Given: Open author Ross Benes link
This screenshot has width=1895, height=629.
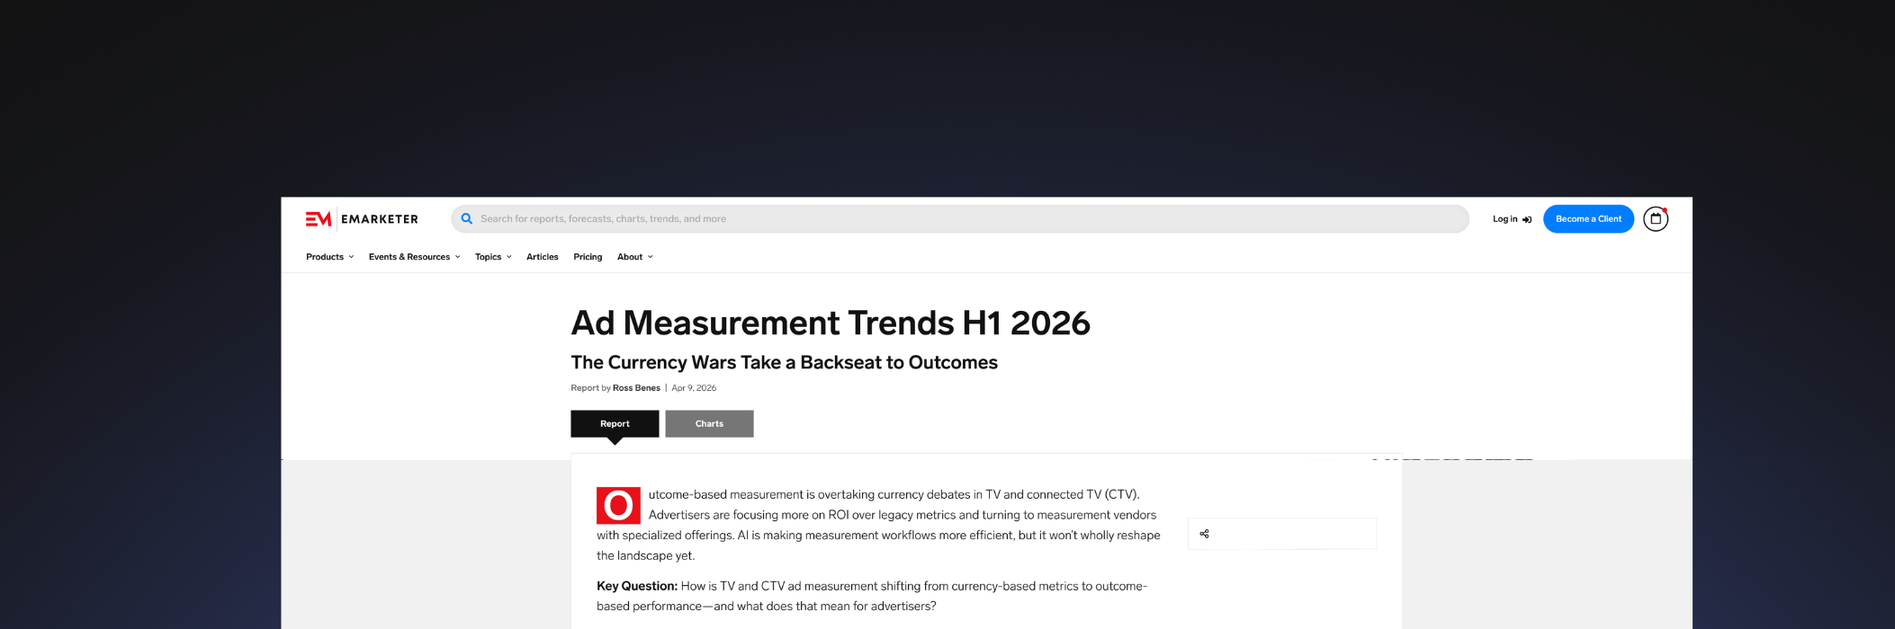Looking at the screenshot, I should pyautogui.click(x=636, y=388).
